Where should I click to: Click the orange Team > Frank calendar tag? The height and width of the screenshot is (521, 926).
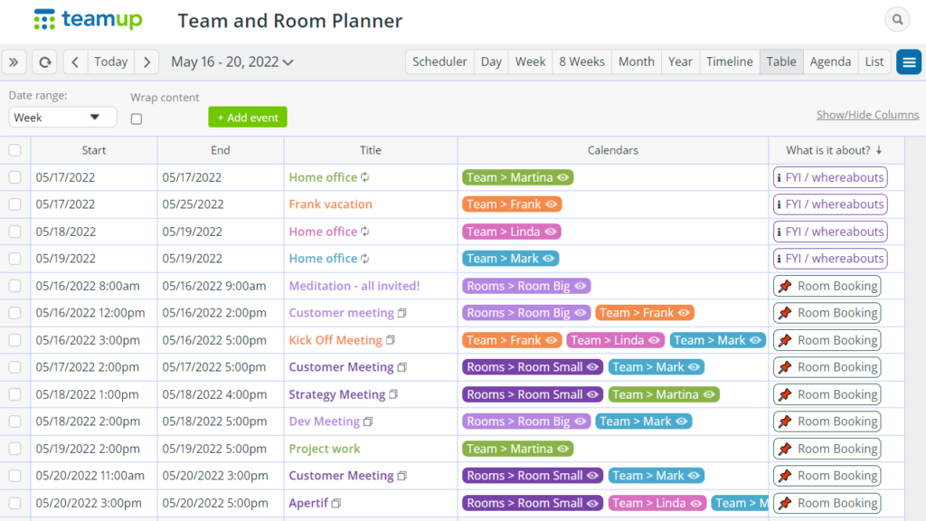click(x=511, y=204)
